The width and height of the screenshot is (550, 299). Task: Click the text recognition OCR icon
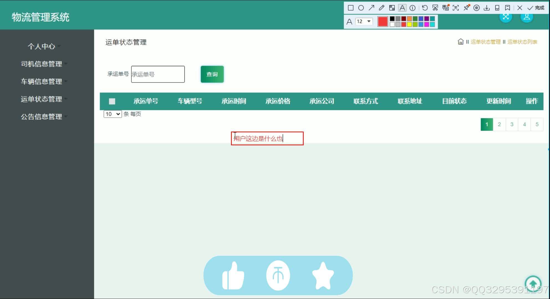(456, 8)
